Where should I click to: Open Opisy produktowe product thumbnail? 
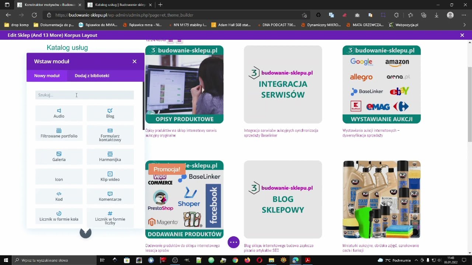[x=184, y=84]
